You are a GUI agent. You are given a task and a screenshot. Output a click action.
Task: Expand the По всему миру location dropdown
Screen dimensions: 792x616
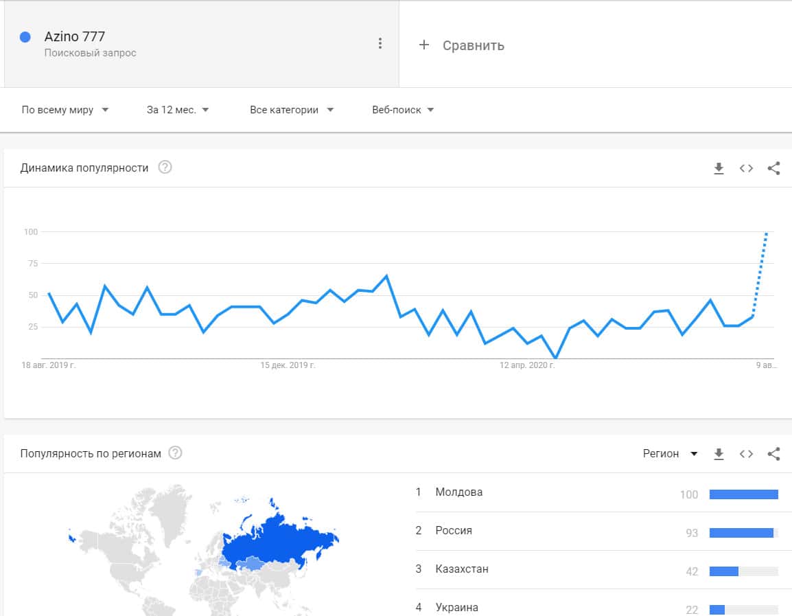65,110
